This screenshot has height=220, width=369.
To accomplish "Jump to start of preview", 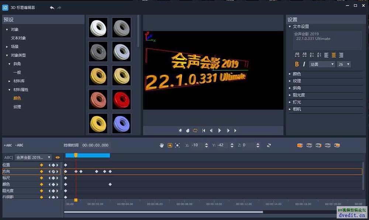I will click(204, 130).
